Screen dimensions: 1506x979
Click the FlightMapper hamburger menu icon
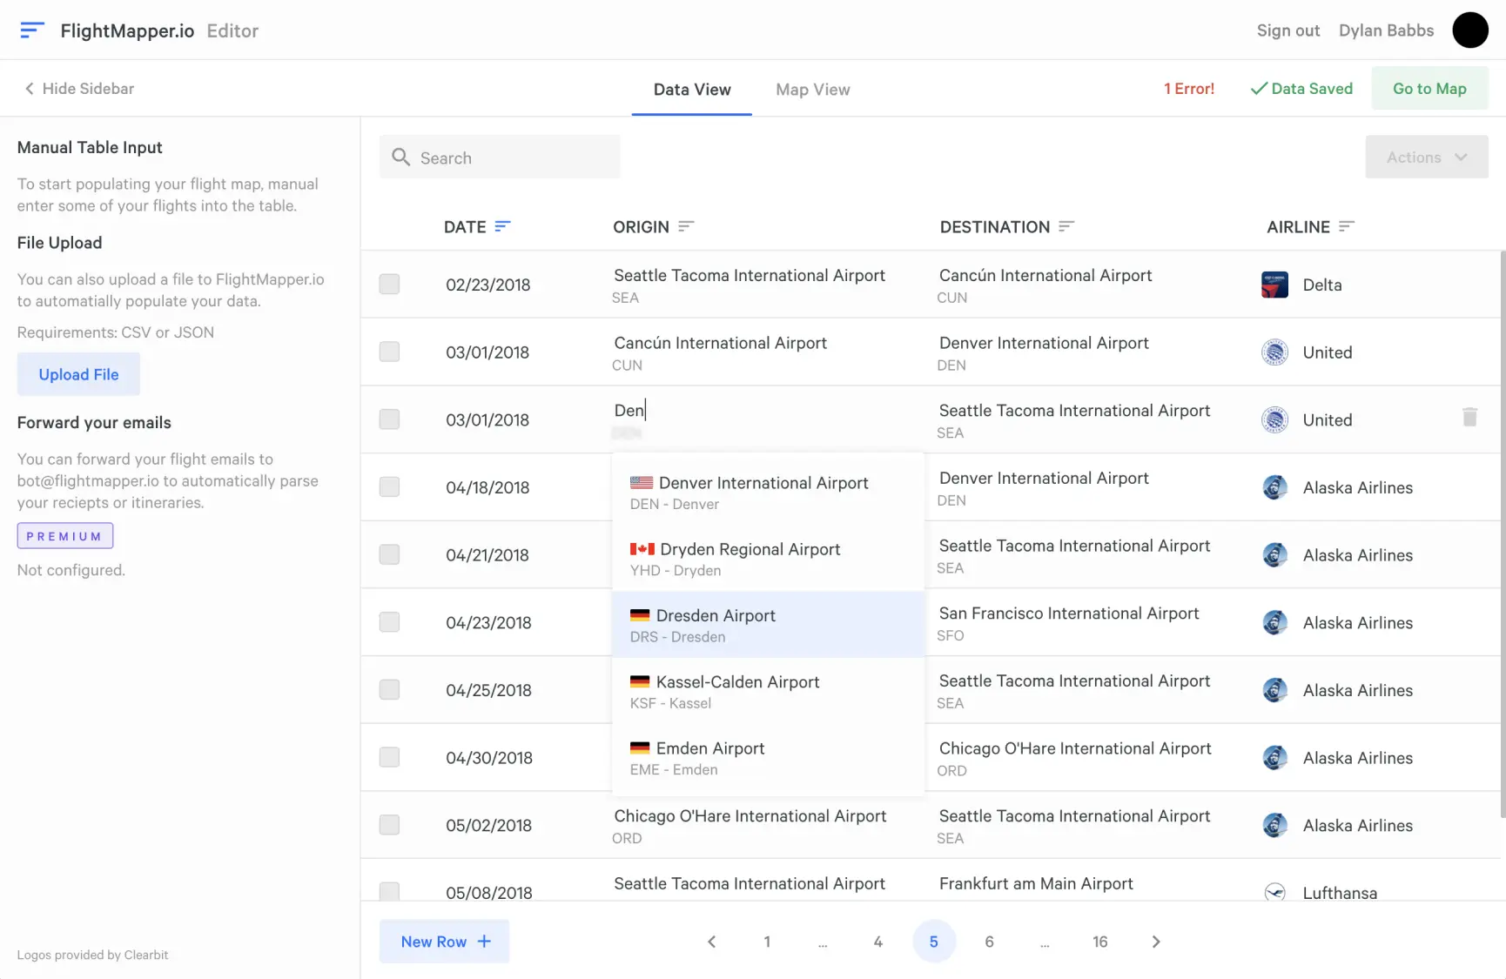[31, 30]
